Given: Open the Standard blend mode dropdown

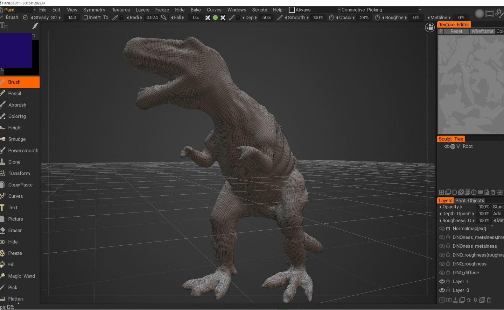Looking at the screenshot, I should [498, 207].
